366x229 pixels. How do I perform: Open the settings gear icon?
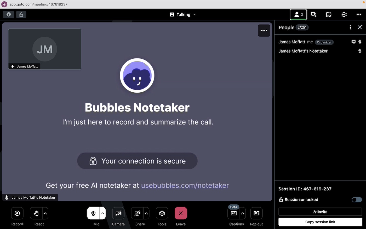click(x=344, y=15)
